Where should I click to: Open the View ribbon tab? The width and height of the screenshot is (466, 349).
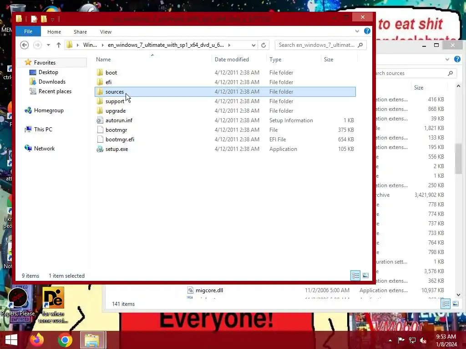pyautogui.click(x=106, y=32)
